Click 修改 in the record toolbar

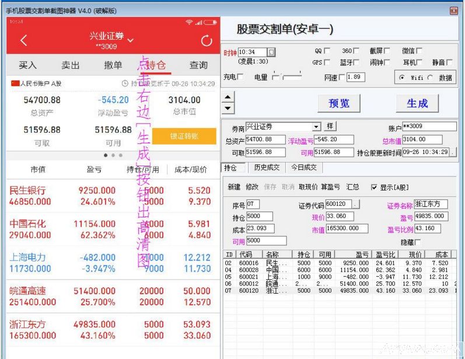[252, 187]
